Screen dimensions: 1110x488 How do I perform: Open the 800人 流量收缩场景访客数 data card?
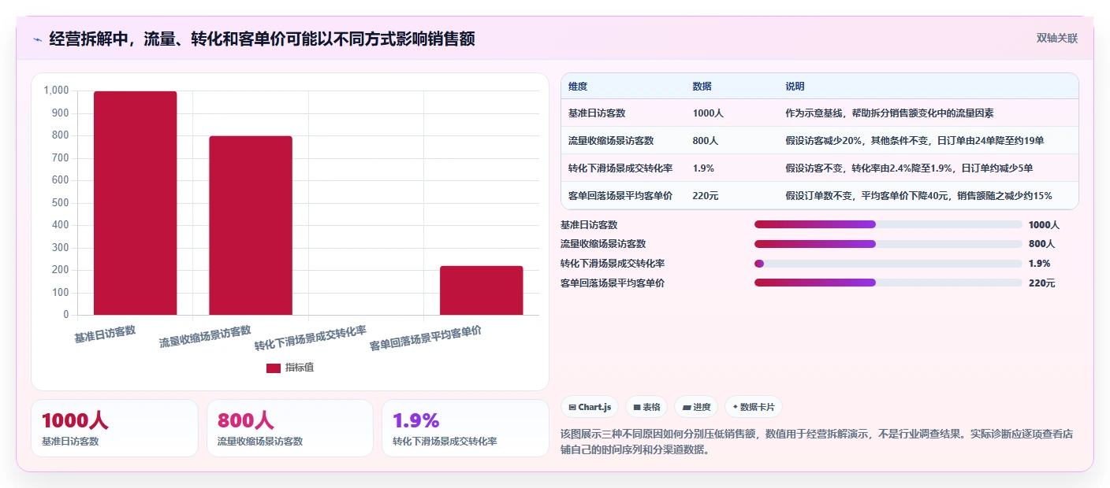(290, 428)
